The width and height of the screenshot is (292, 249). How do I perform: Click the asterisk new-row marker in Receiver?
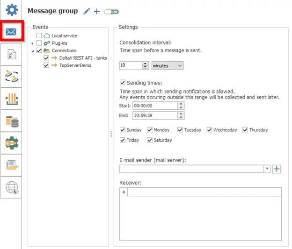tap(124, 192)
